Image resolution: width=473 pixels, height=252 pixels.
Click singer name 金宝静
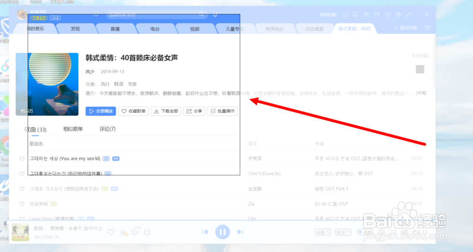[255, 189]
